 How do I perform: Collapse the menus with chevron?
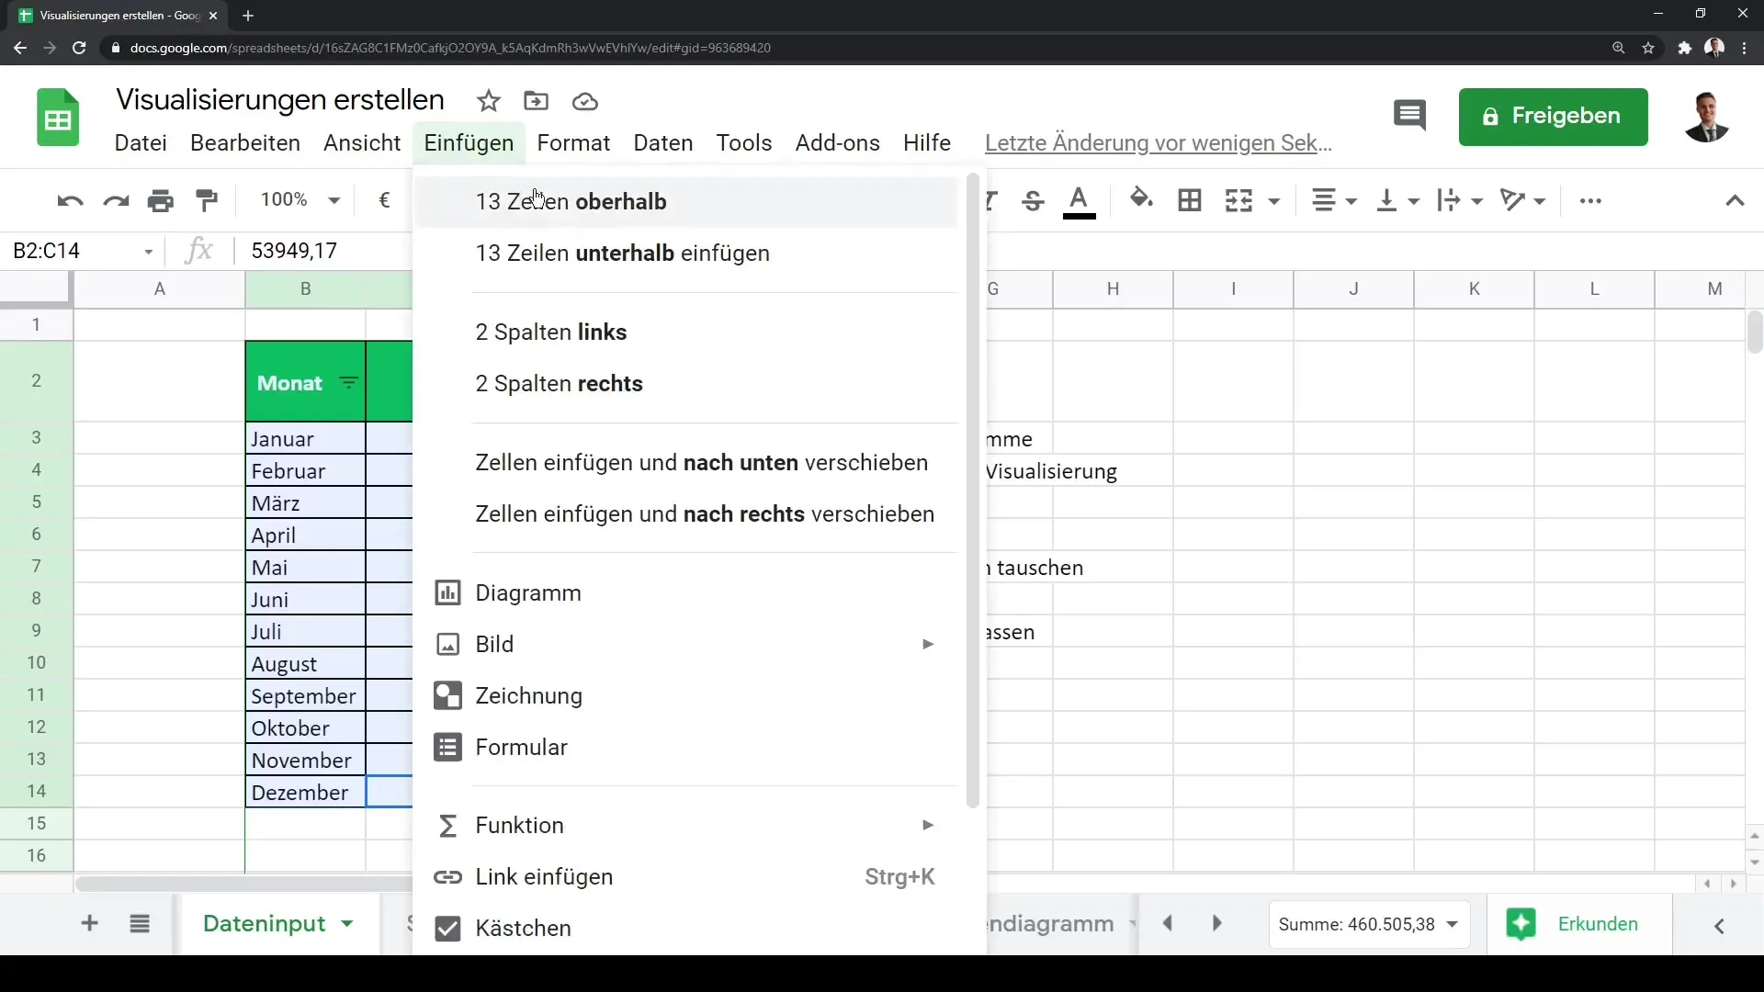click(1735, 200)
